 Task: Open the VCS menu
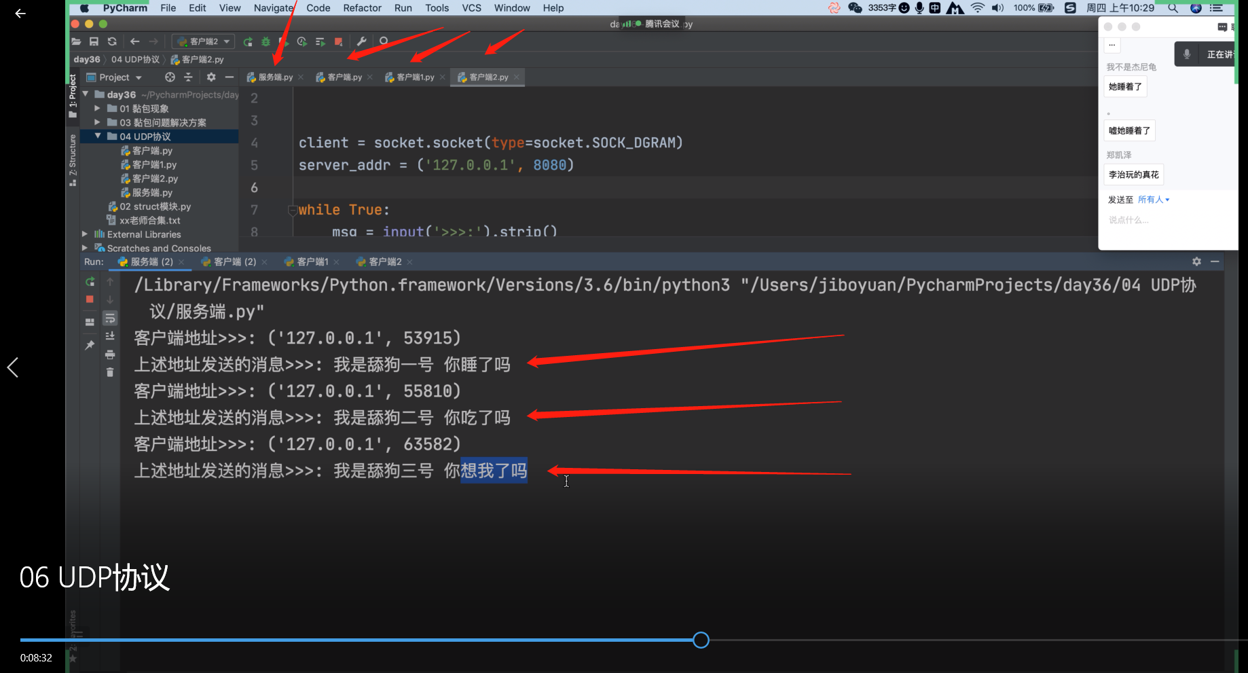(x=472, y=8)
